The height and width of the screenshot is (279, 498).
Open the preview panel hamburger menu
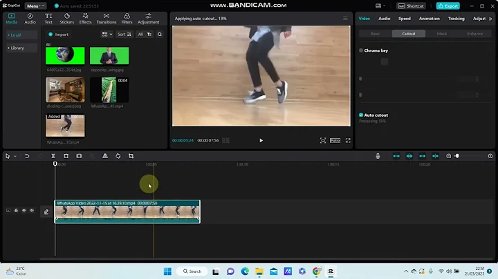[345, 19]
